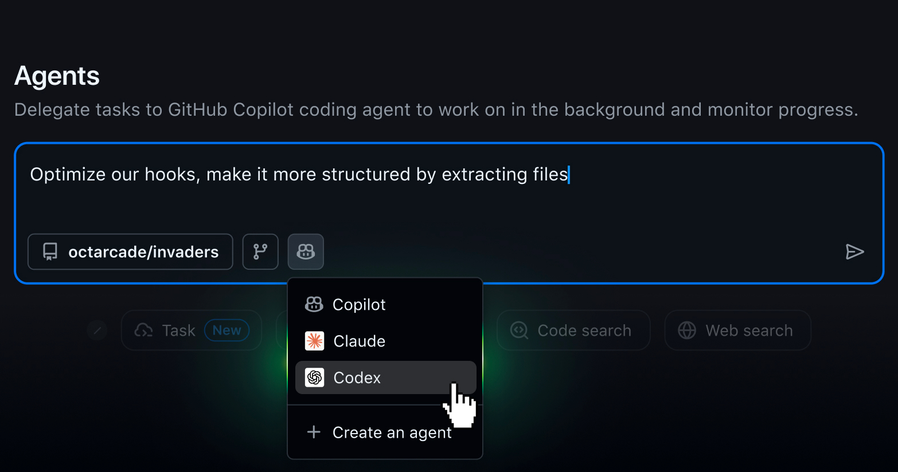
Task: Select the Web search option
Action: point(737,330)
